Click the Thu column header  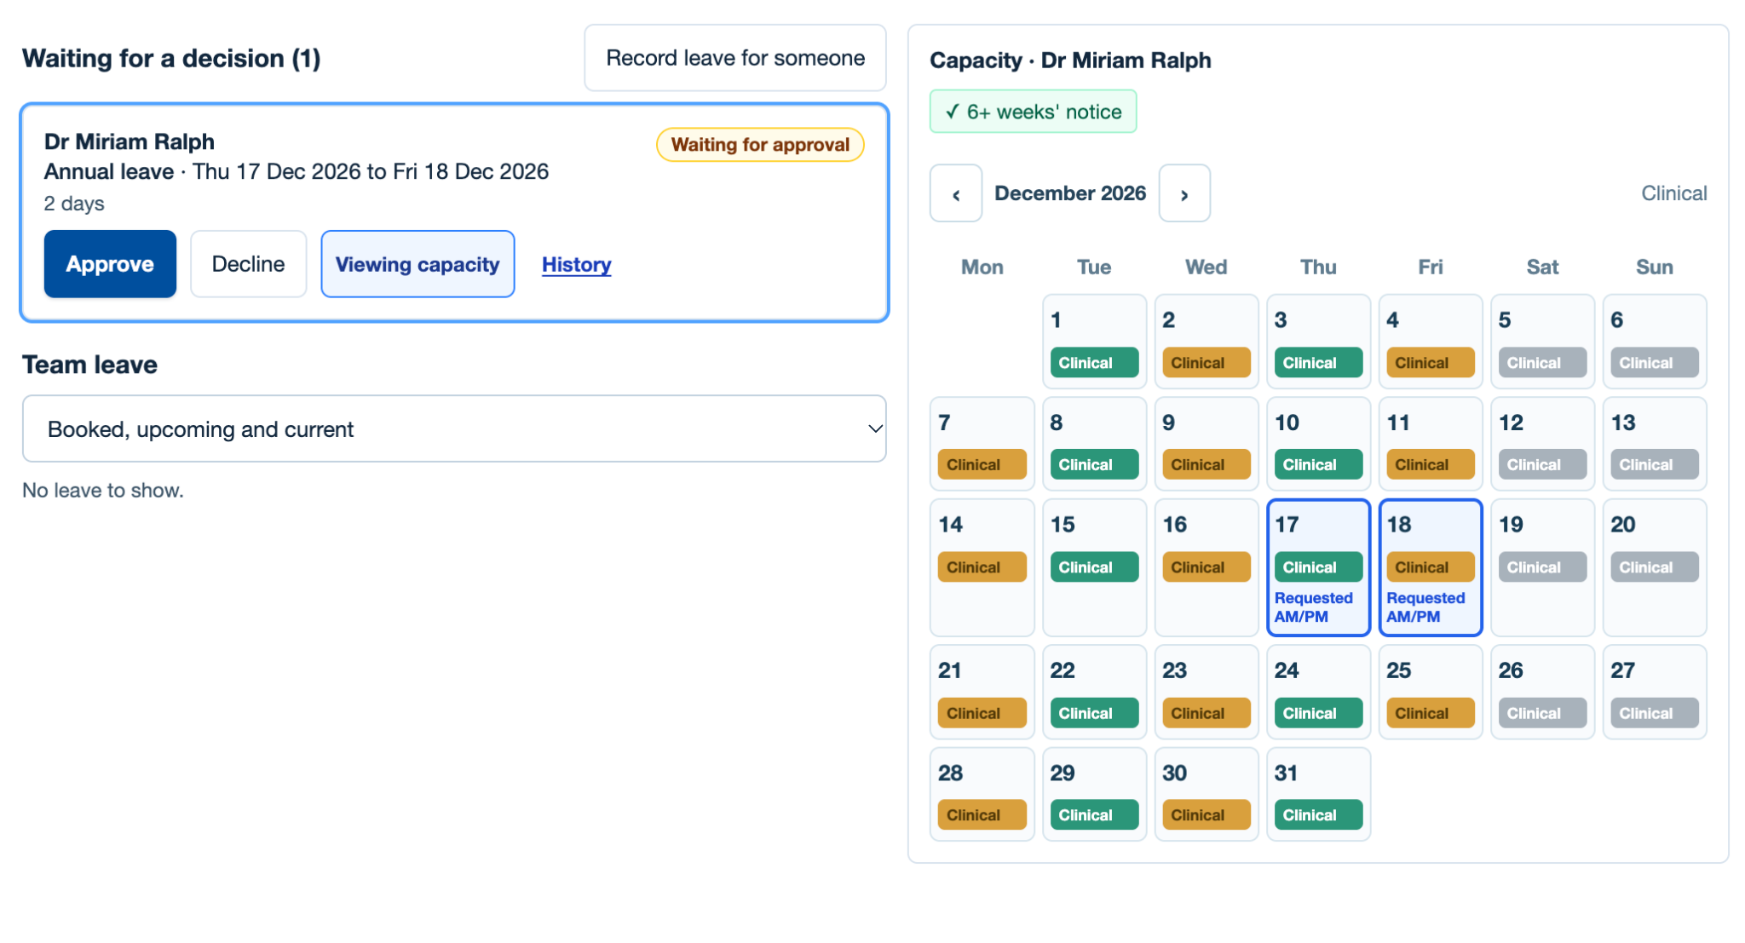1318,267
